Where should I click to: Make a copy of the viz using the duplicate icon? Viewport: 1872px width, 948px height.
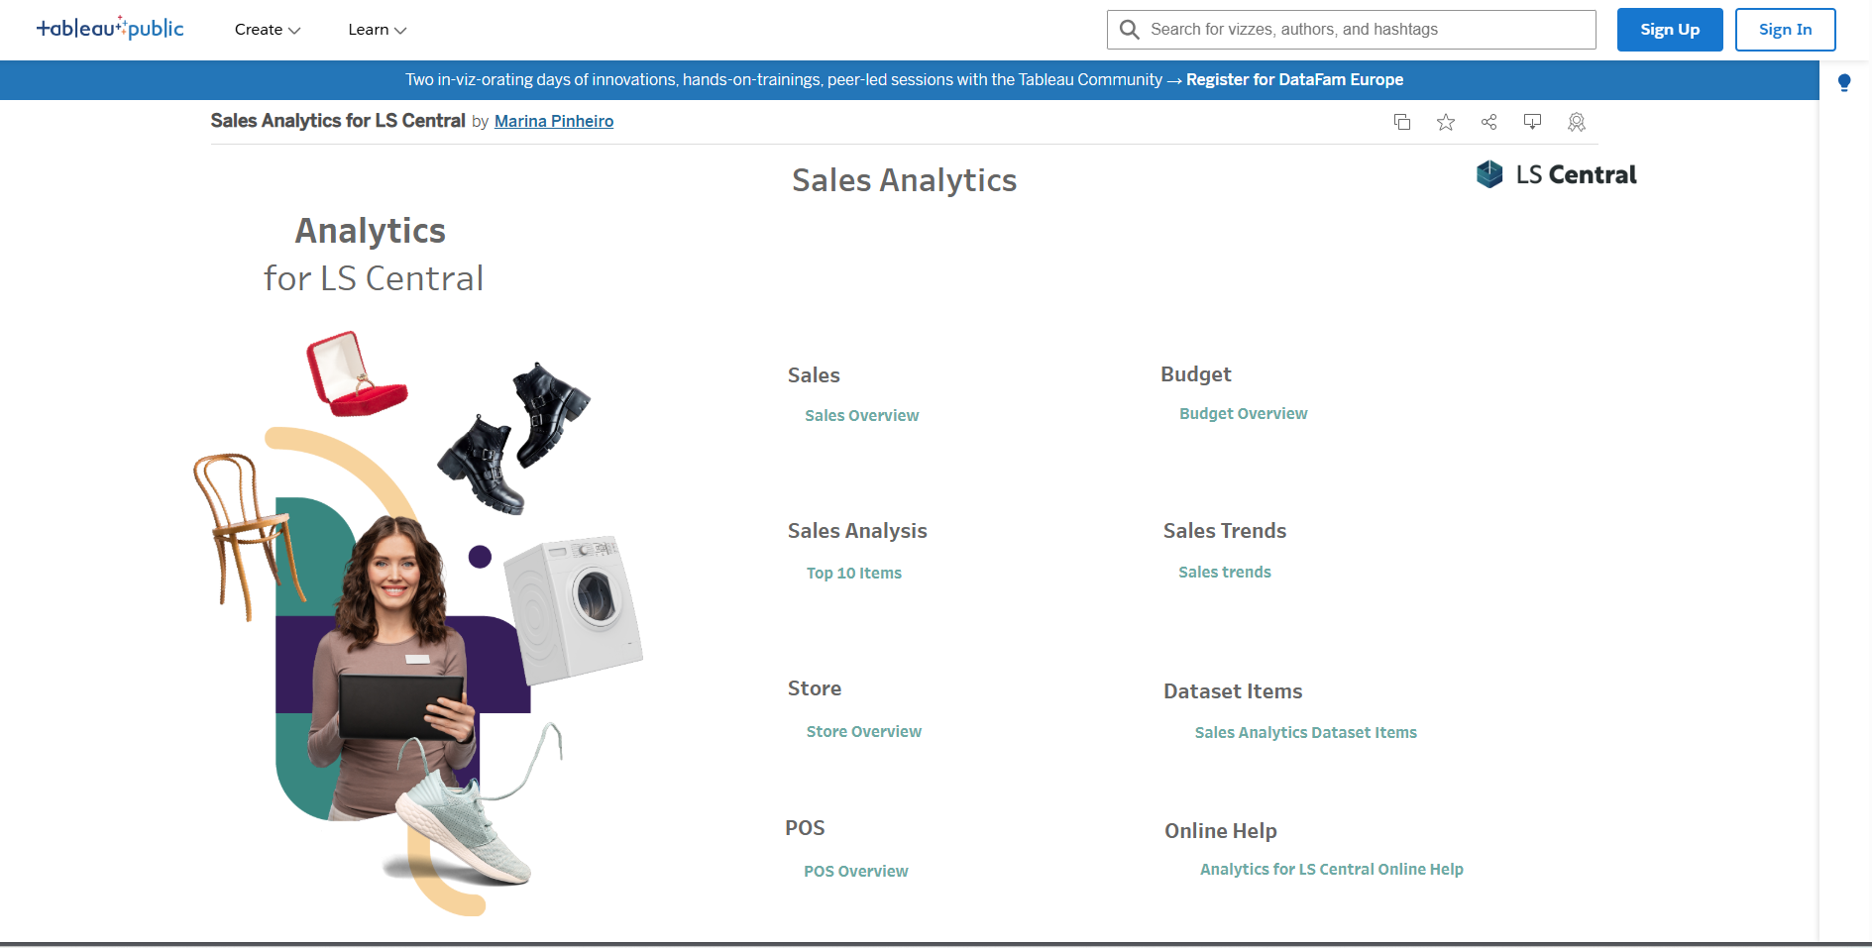tap(1402, 122)
